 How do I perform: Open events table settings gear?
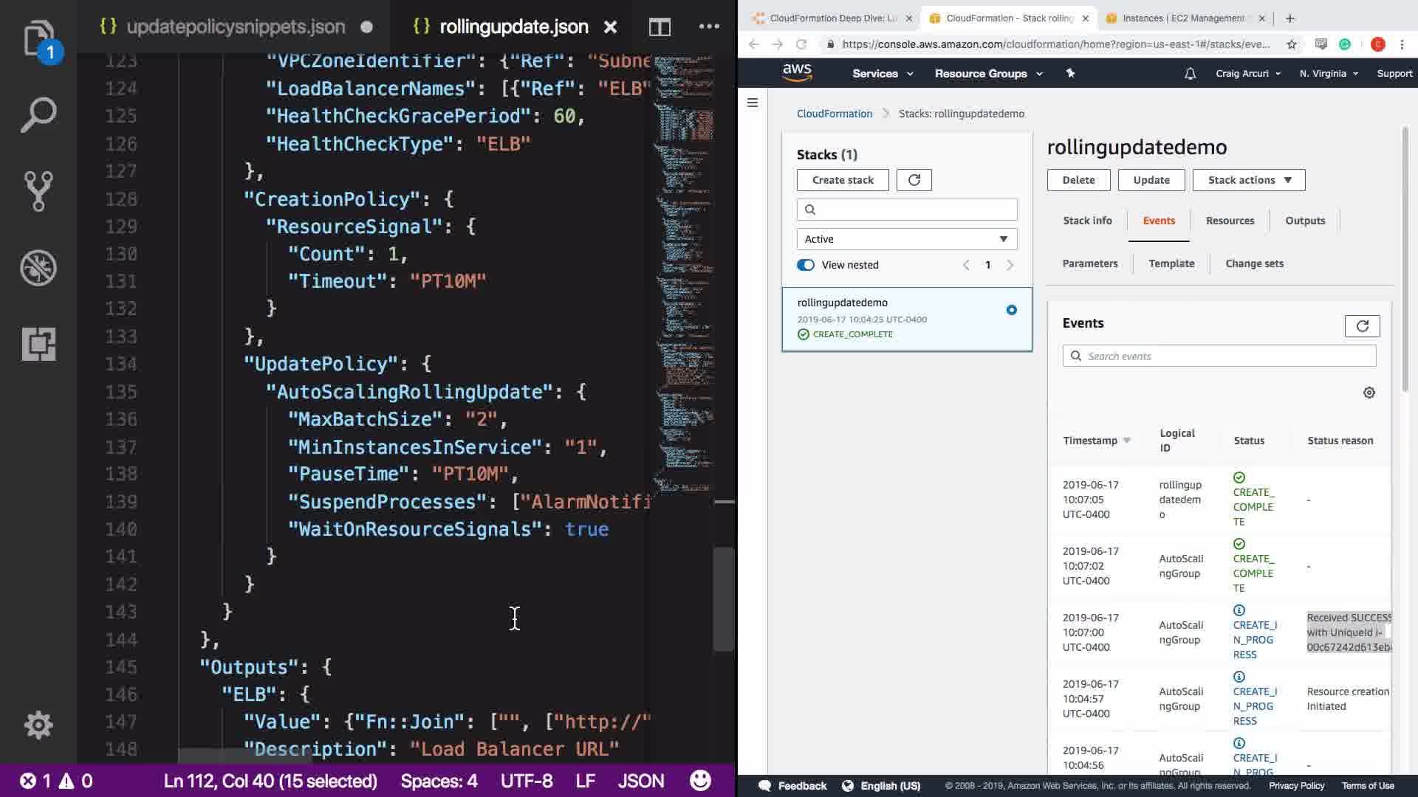[x=1369, y=393]
